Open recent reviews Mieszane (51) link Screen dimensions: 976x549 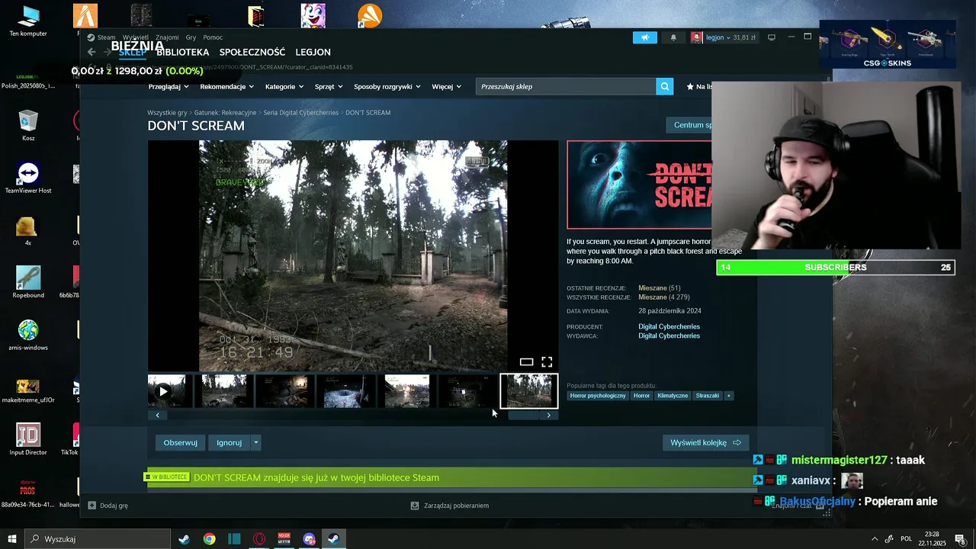(659, 288)
